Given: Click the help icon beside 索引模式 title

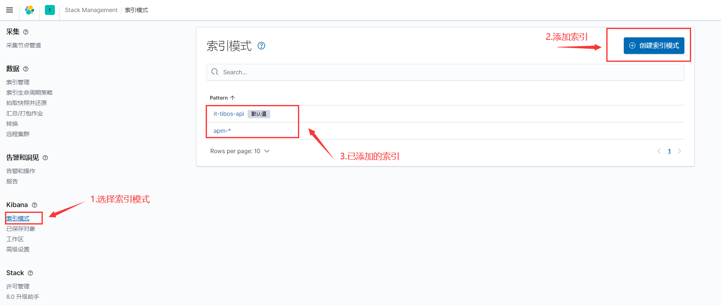Looking at the screenshot, I should click(x=261, y=46).
